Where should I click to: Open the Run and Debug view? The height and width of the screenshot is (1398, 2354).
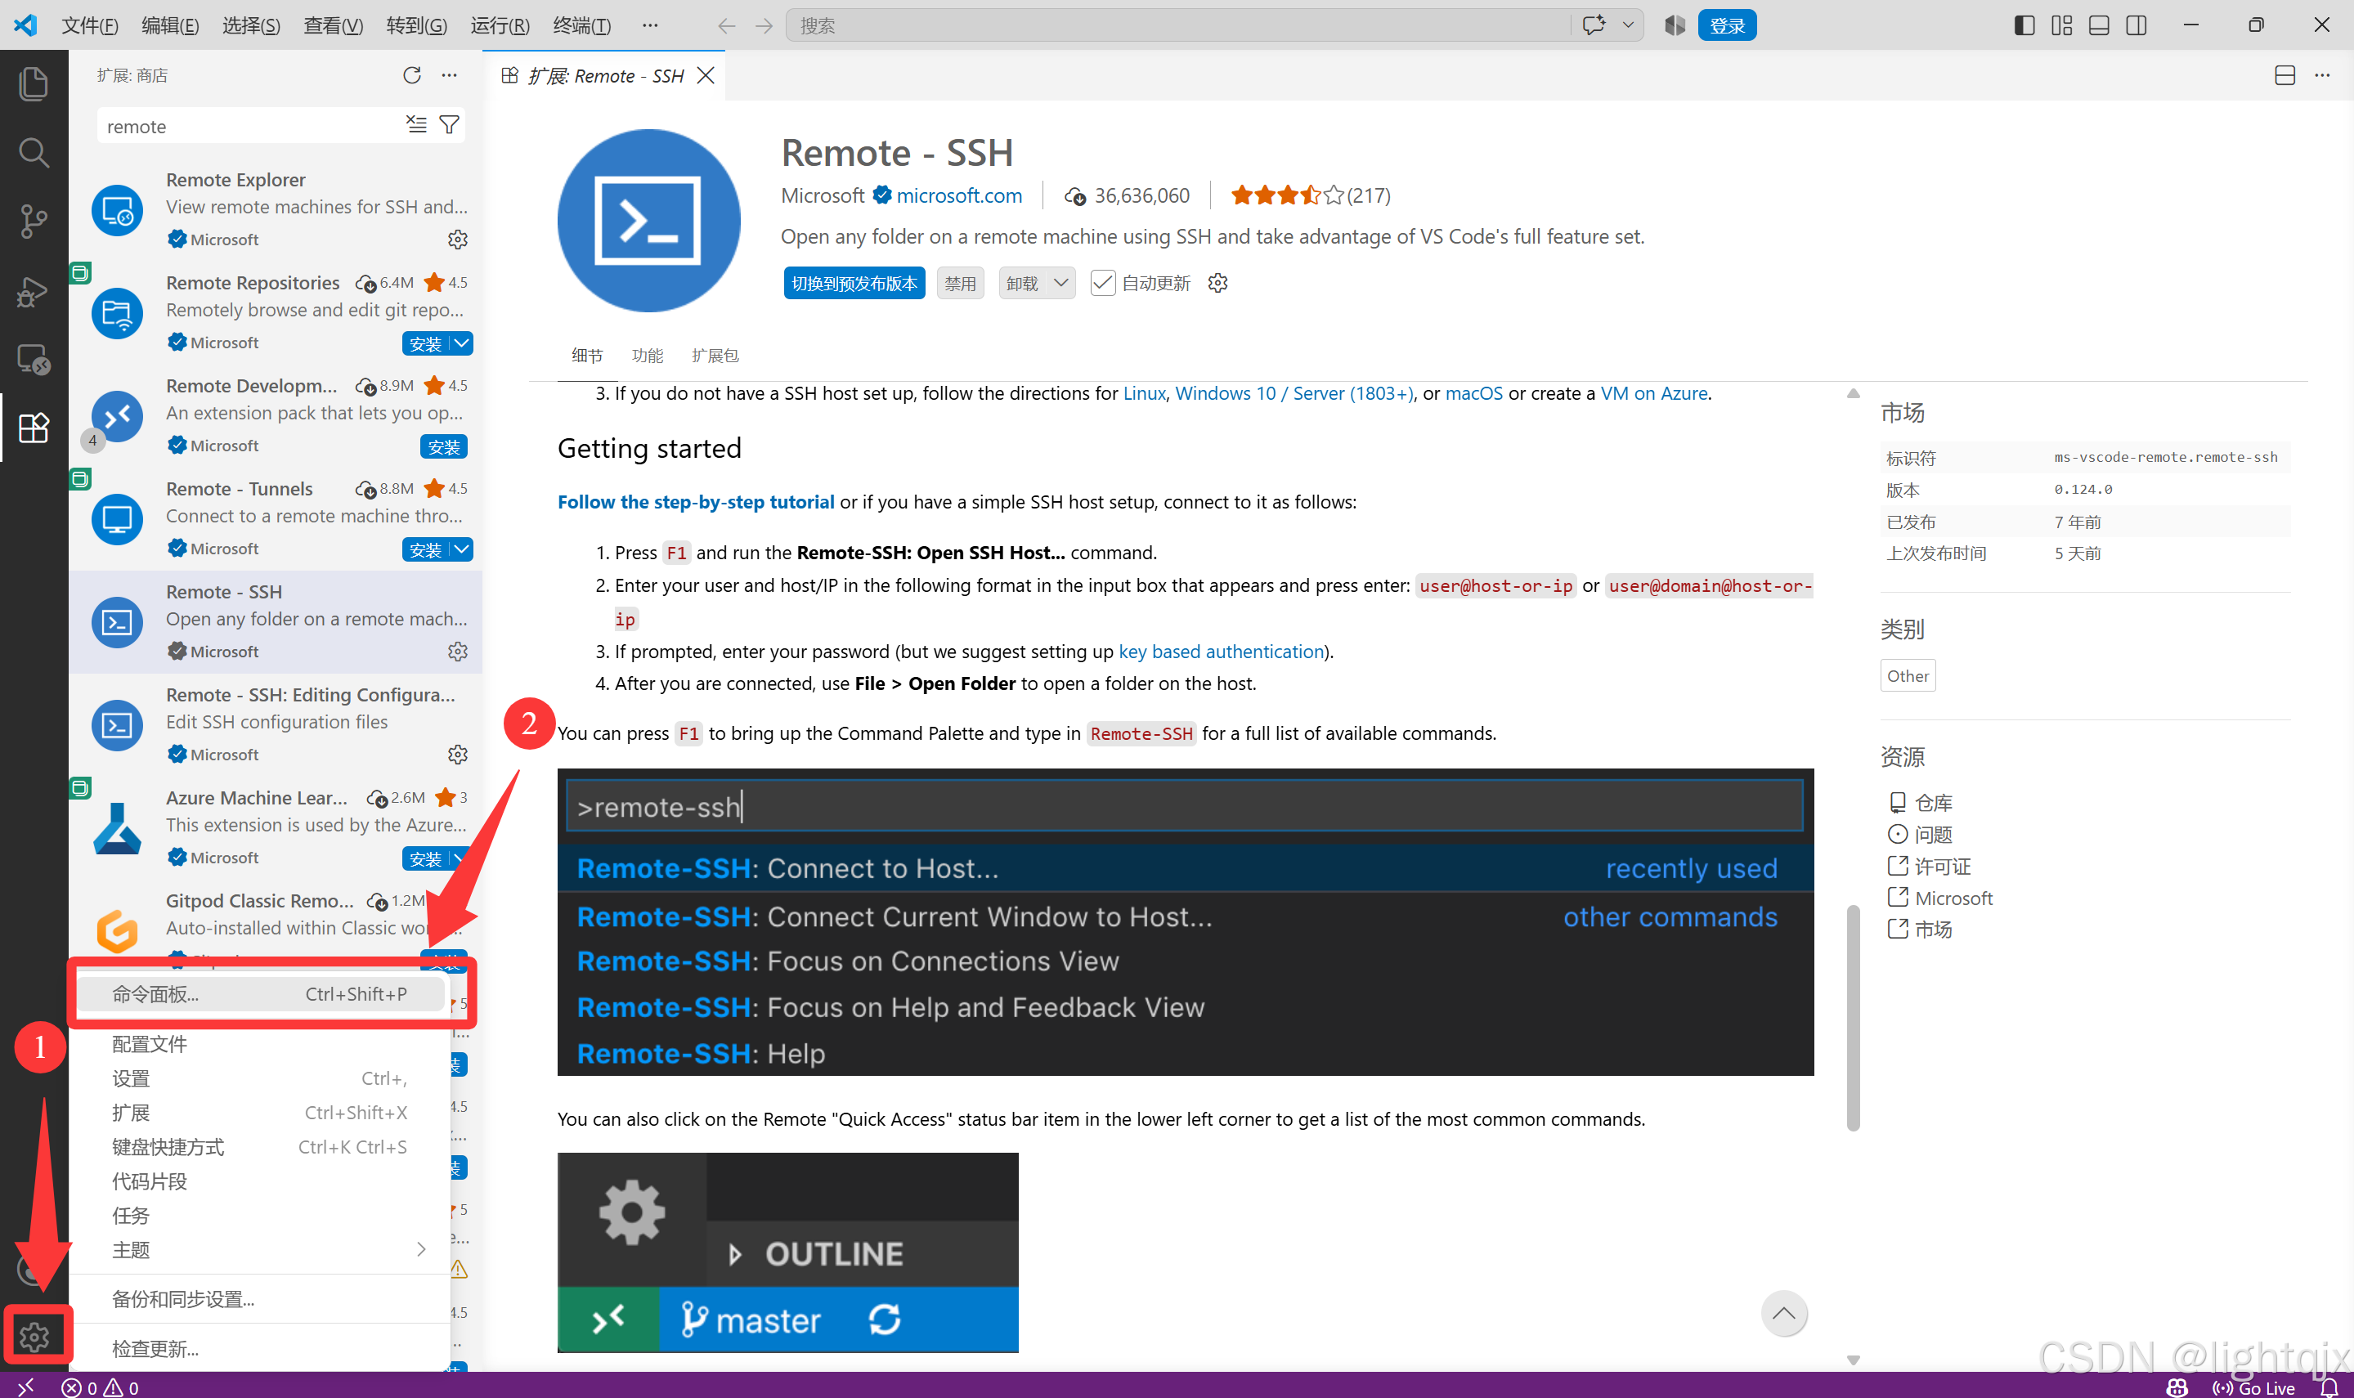pos(34,291)
